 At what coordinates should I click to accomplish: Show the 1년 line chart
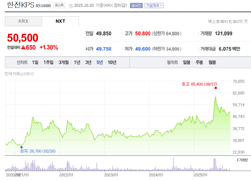click(77, 62)
